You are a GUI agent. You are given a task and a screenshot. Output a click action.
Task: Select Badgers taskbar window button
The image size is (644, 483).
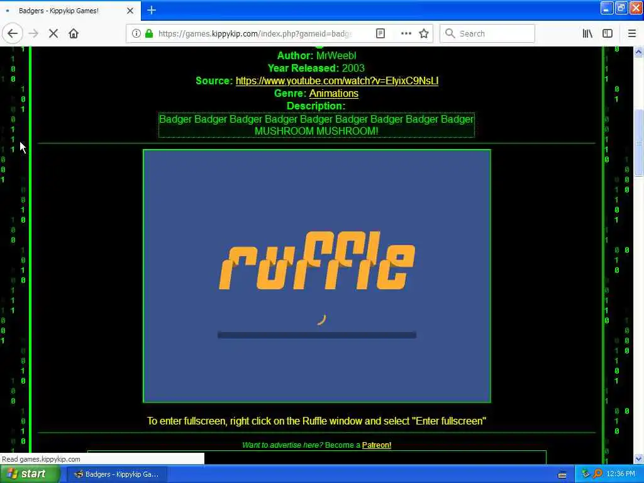116,474
